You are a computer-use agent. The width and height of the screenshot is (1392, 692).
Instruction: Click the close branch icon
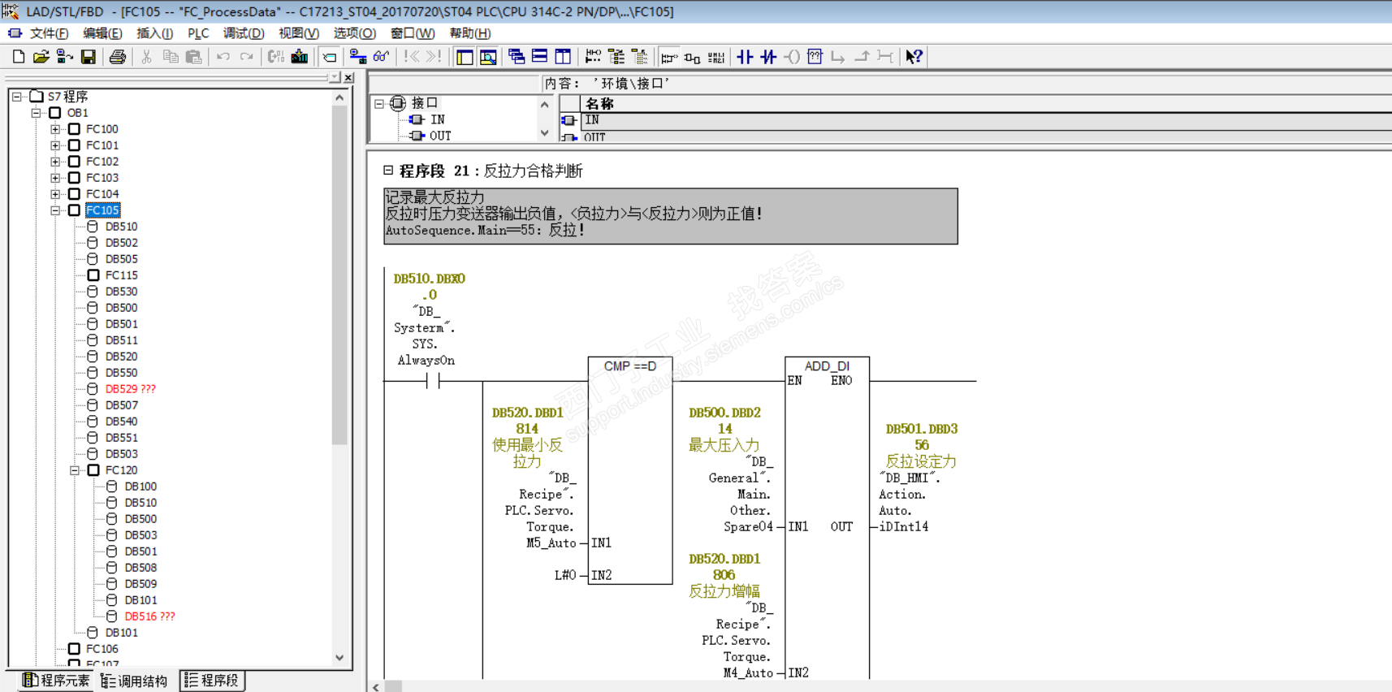(x=862, y=57)
